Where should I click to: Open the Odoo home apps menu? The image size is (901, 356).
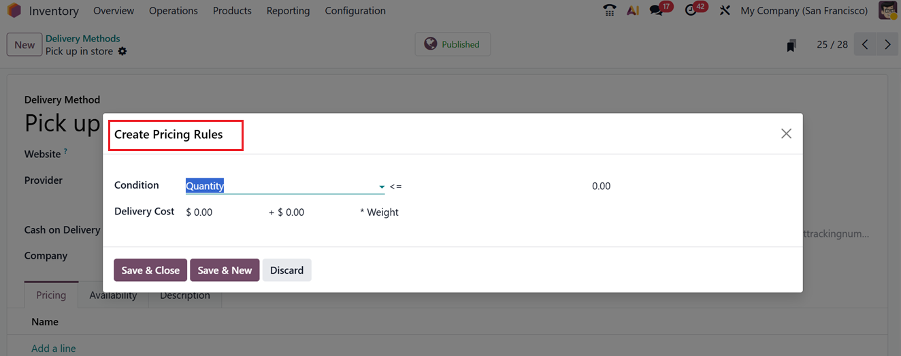click(x=14, y=11)
